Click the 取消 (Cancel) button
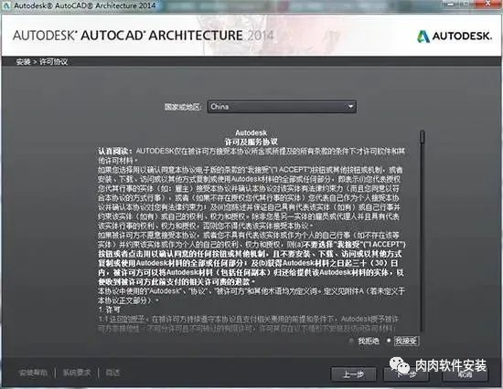Viewport: 503px width, 389px height. click(x=466, y=374)
